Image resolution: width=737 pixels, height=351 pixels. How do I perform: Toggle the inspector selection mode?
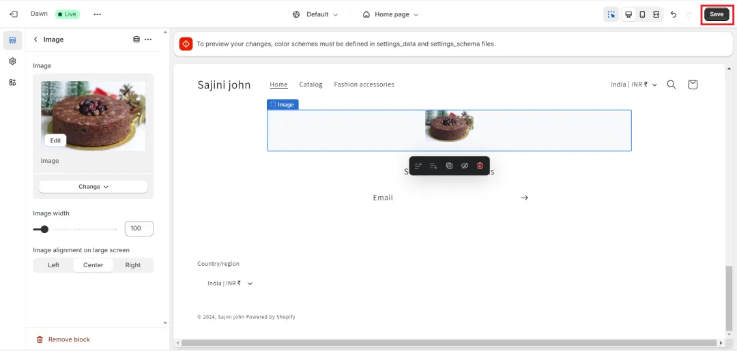click(x=611, y=14)
